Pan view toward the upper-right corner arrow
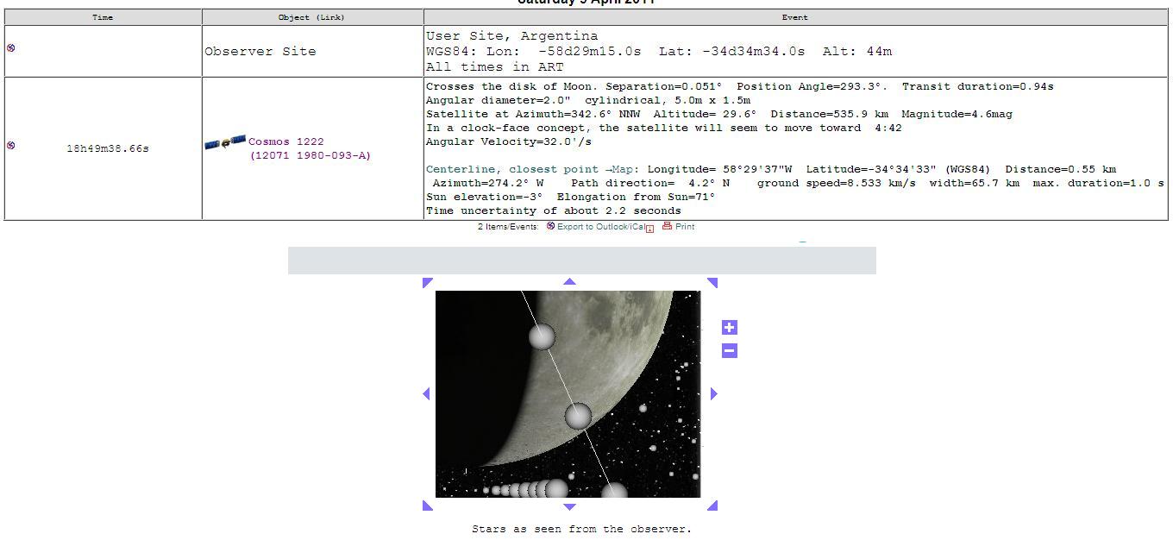 click(712, 282)
